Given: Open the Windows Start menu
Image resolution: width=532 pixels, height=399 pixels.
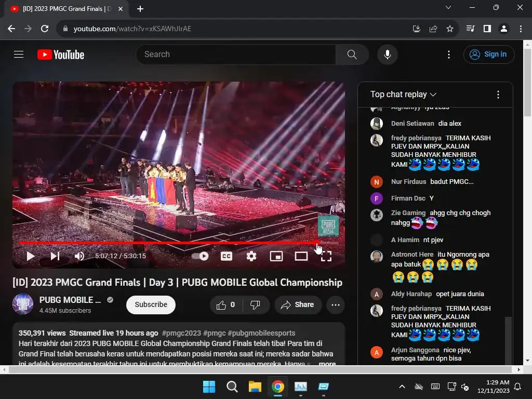Looking at the screenshot, I should click(209, 387).
